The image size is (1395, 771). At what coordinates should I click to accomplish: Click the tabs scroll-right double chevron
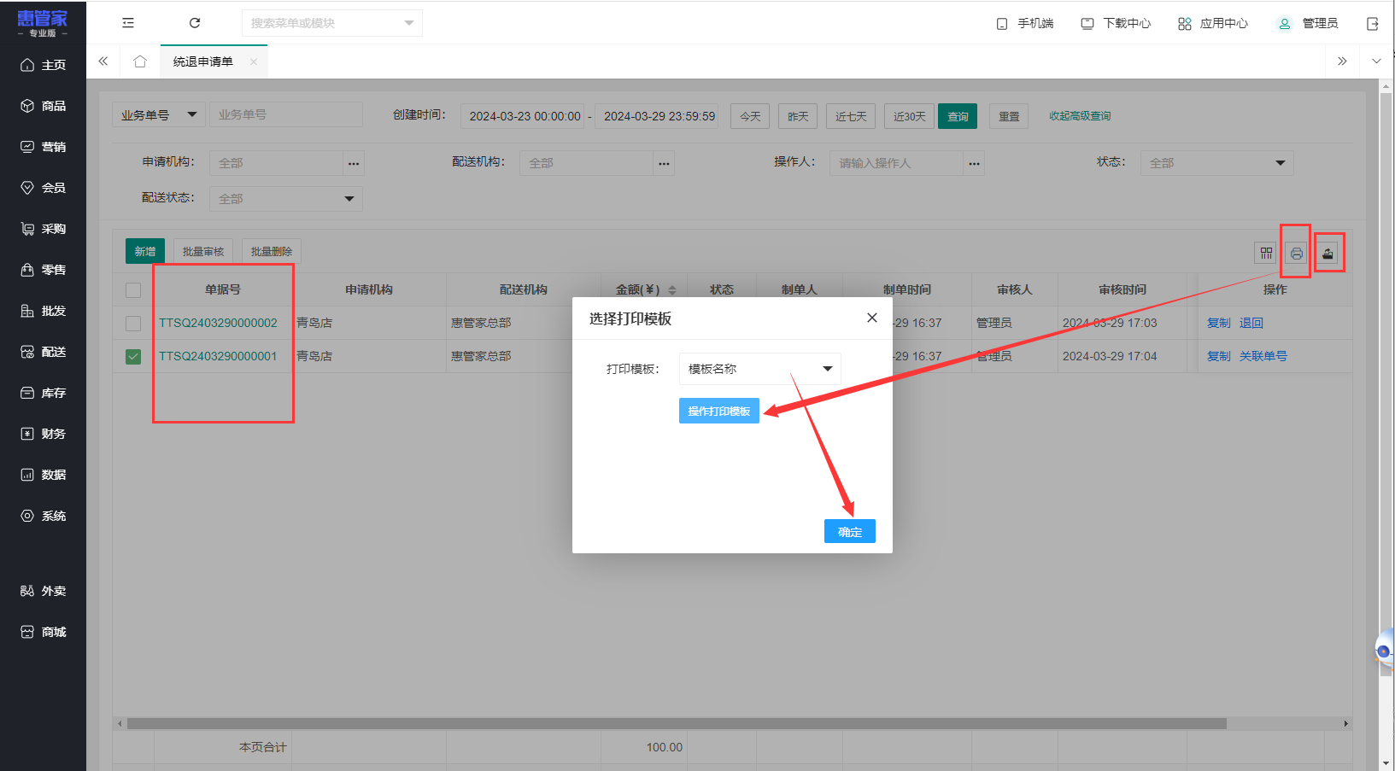tap(1342, 61)
